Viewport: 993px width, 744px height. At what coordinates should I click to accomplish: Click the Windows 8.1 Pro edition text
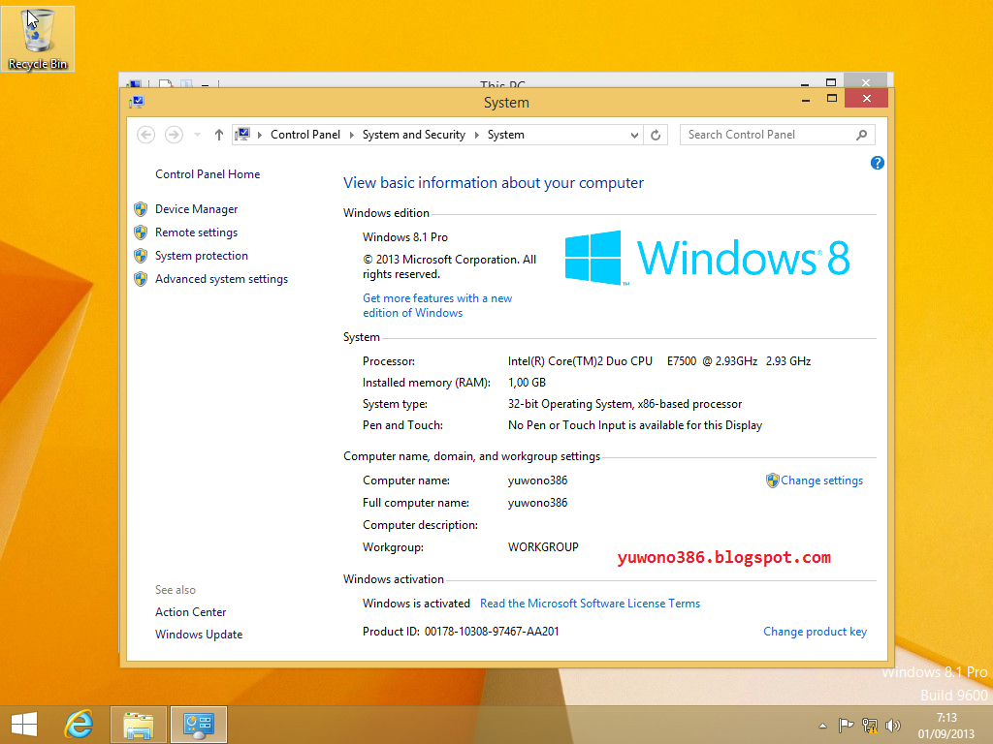[x=405, y=237]
